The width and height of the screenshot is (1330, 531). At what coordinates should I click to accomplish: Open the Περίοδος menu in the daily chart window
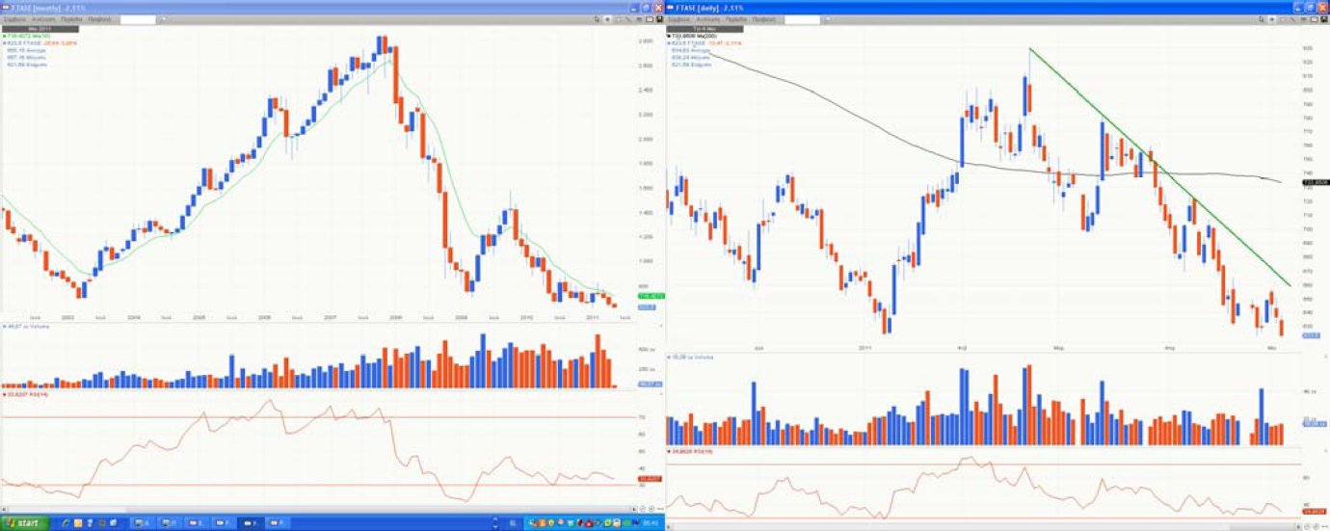pos(735,19)
